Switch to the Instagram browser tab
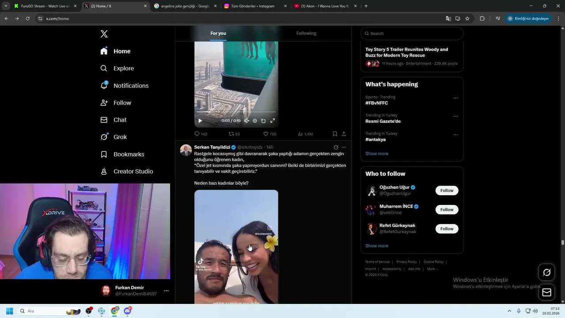Viewport: 565px width, 318px height. click(256, 6)
